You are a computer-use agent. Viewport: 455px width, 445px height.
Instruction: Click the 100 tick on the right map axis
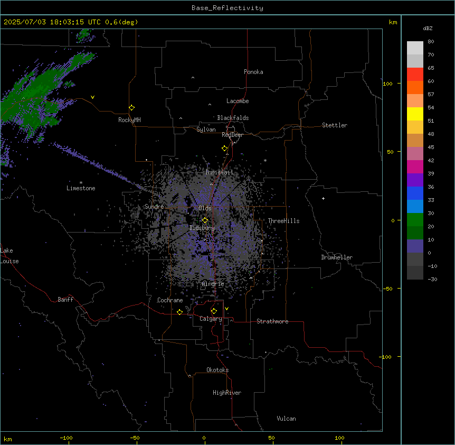click(x=387, y=84)
